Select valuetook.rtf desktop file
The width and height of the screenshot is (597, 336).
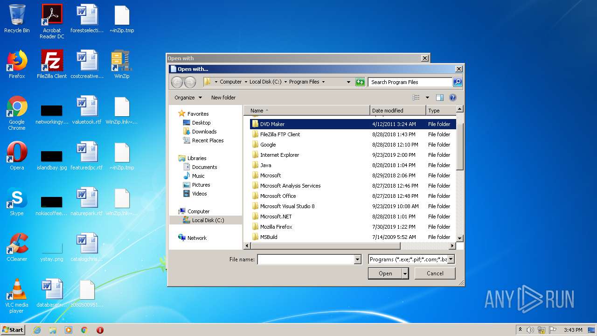coord(87,110)
